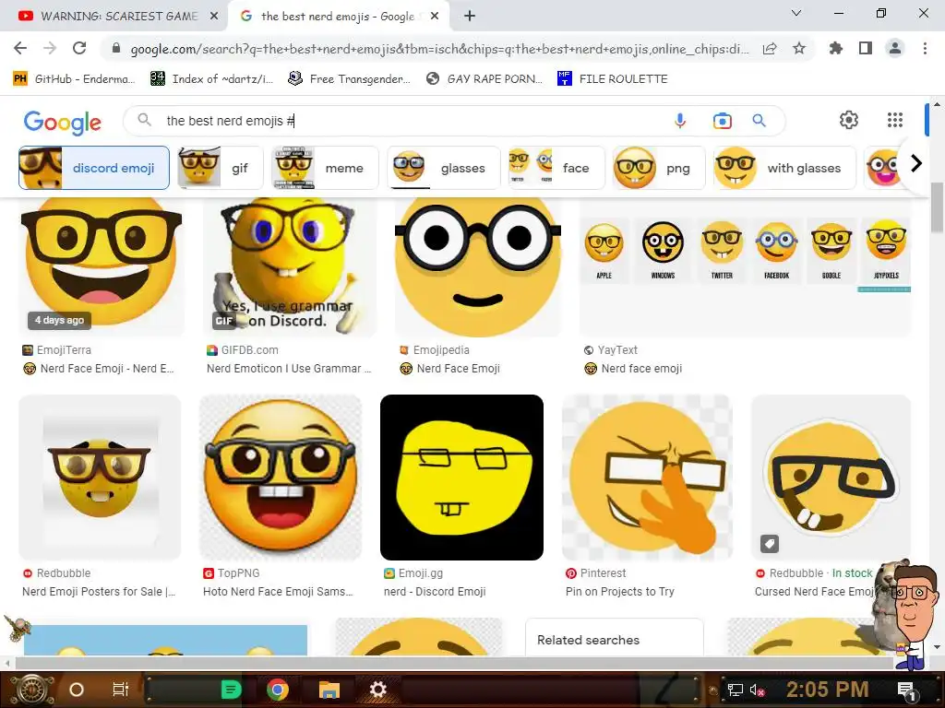Viewport: 945px width, 708px height.
Task: Open the TopPNG Hoto Nerd Face image
Action: click(x=281, y=478)
